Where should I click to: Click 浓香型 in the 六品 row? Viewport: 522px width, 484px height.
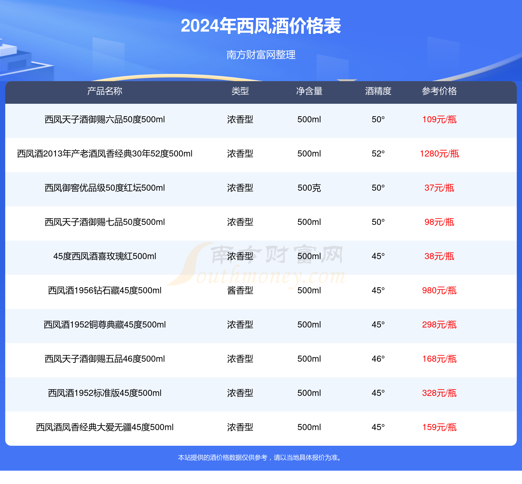[x=240, y=119]
